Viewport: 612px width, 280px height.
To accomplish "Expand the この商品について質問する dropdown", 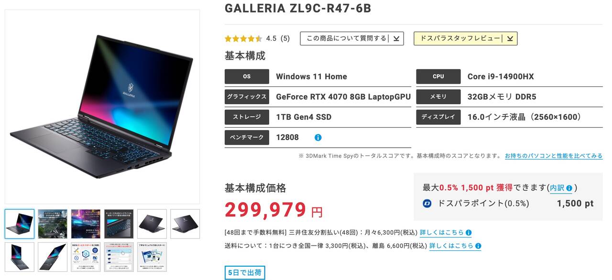I will [352, 39].
